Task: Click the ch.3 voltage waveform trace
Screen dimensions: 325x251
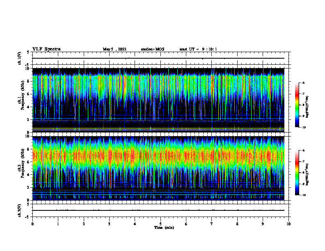Action: [x=158, y=210]
